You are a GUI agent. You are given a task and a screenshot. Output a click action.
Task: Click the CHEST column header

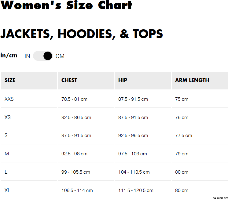tap(69, 80)
